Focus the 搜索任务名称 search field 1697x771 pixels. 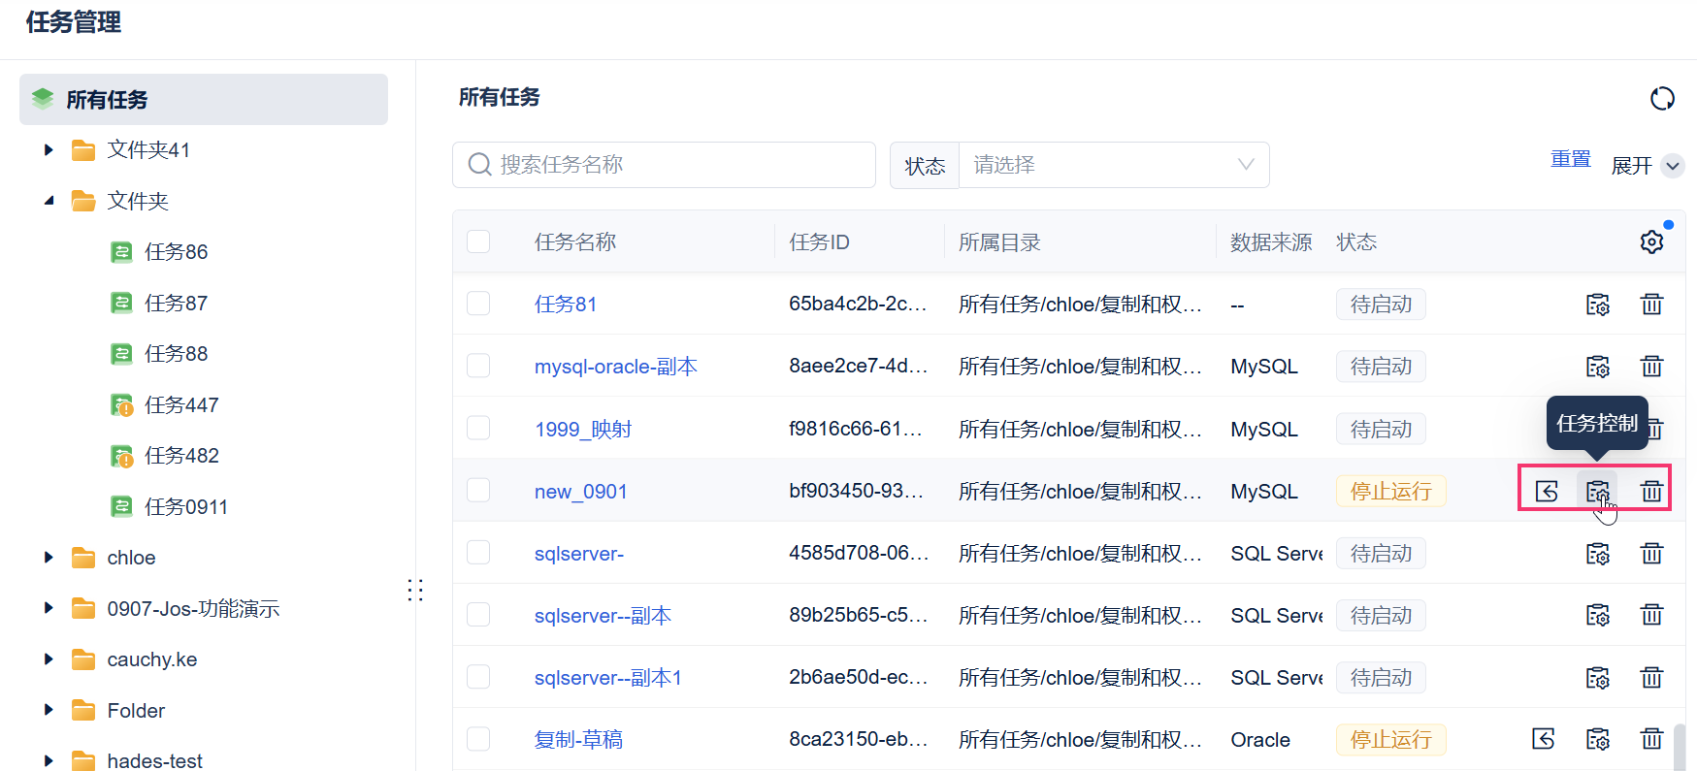(664, 165)
